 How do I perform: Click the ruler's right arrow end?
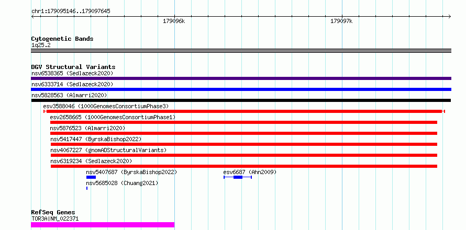(450, 17)
